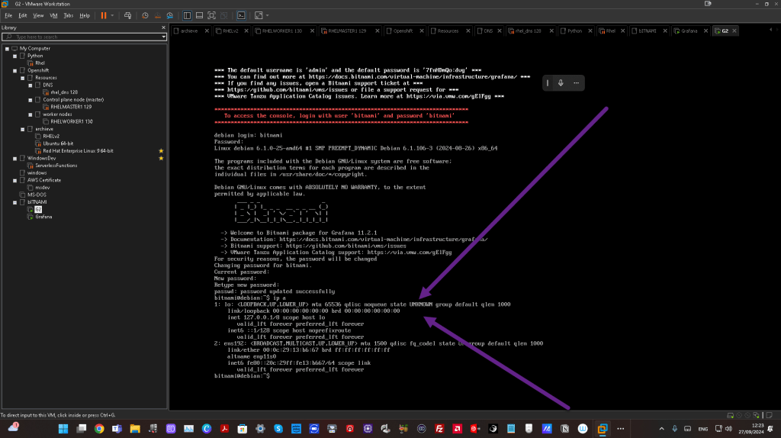The image size is (781, 438).
Task: Select the Grafana VM in library tree
Action: 43,217
